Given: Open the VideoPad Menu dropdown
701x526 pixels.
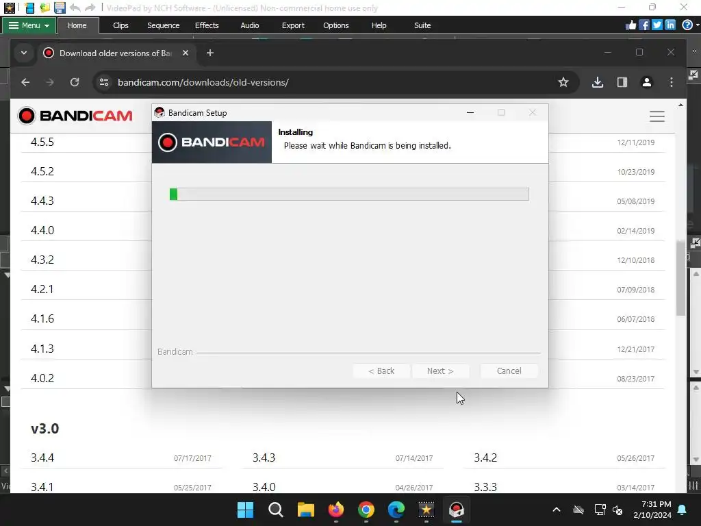Looking at the screenshot, I should pos(29,25).
